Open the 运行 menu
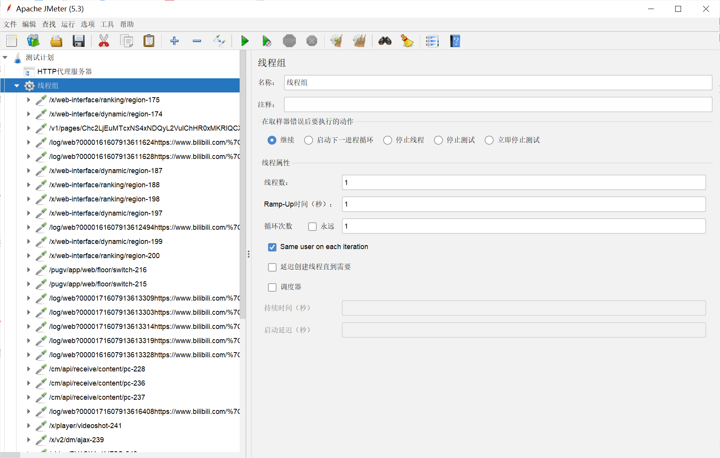Image resolution: width=720 pixels, height=458 pixels. pos(68,24)
